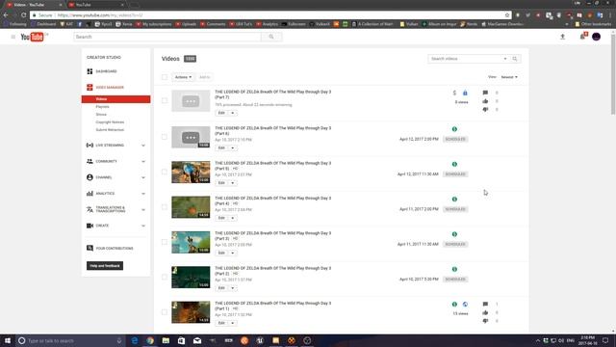616x347 pixels.
Task: Click the search videos magnifier button
Action: pos(515,59)
